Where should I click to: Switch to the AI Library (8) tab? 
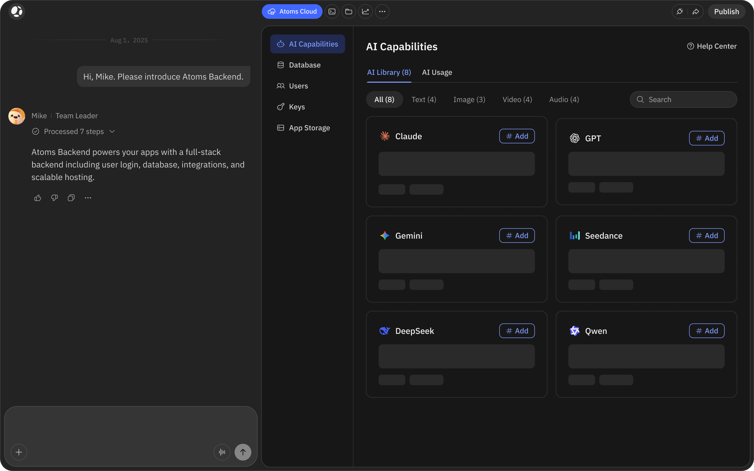[x=389, y=72]
